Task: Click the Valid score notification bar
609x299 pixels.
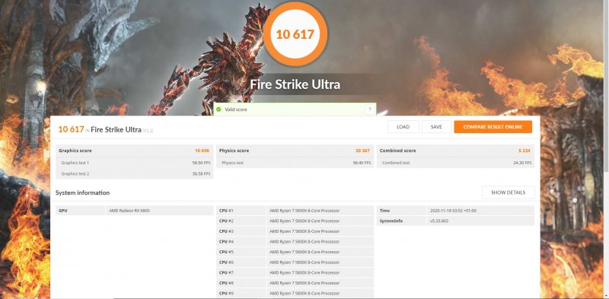Action: [295, 110]
